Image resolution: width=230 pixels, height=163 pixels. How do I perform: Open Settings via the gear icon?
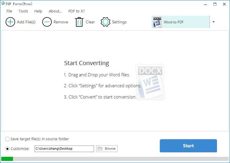pyautogui.click(x=105, y=22)
